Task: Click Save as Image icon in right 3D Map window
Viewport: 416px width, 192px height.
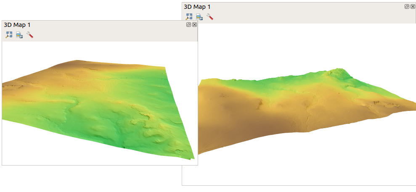Action: [x=199, y=17]
